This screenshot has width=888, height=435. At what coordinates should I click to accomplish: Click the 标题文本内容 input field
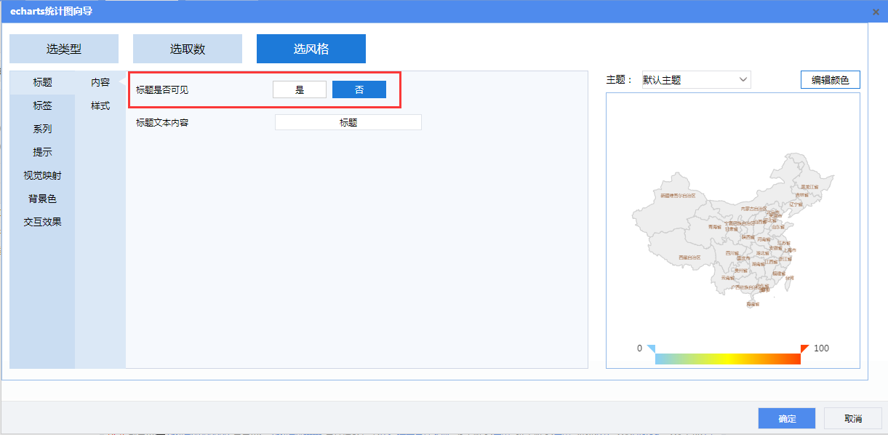point(348,123)
